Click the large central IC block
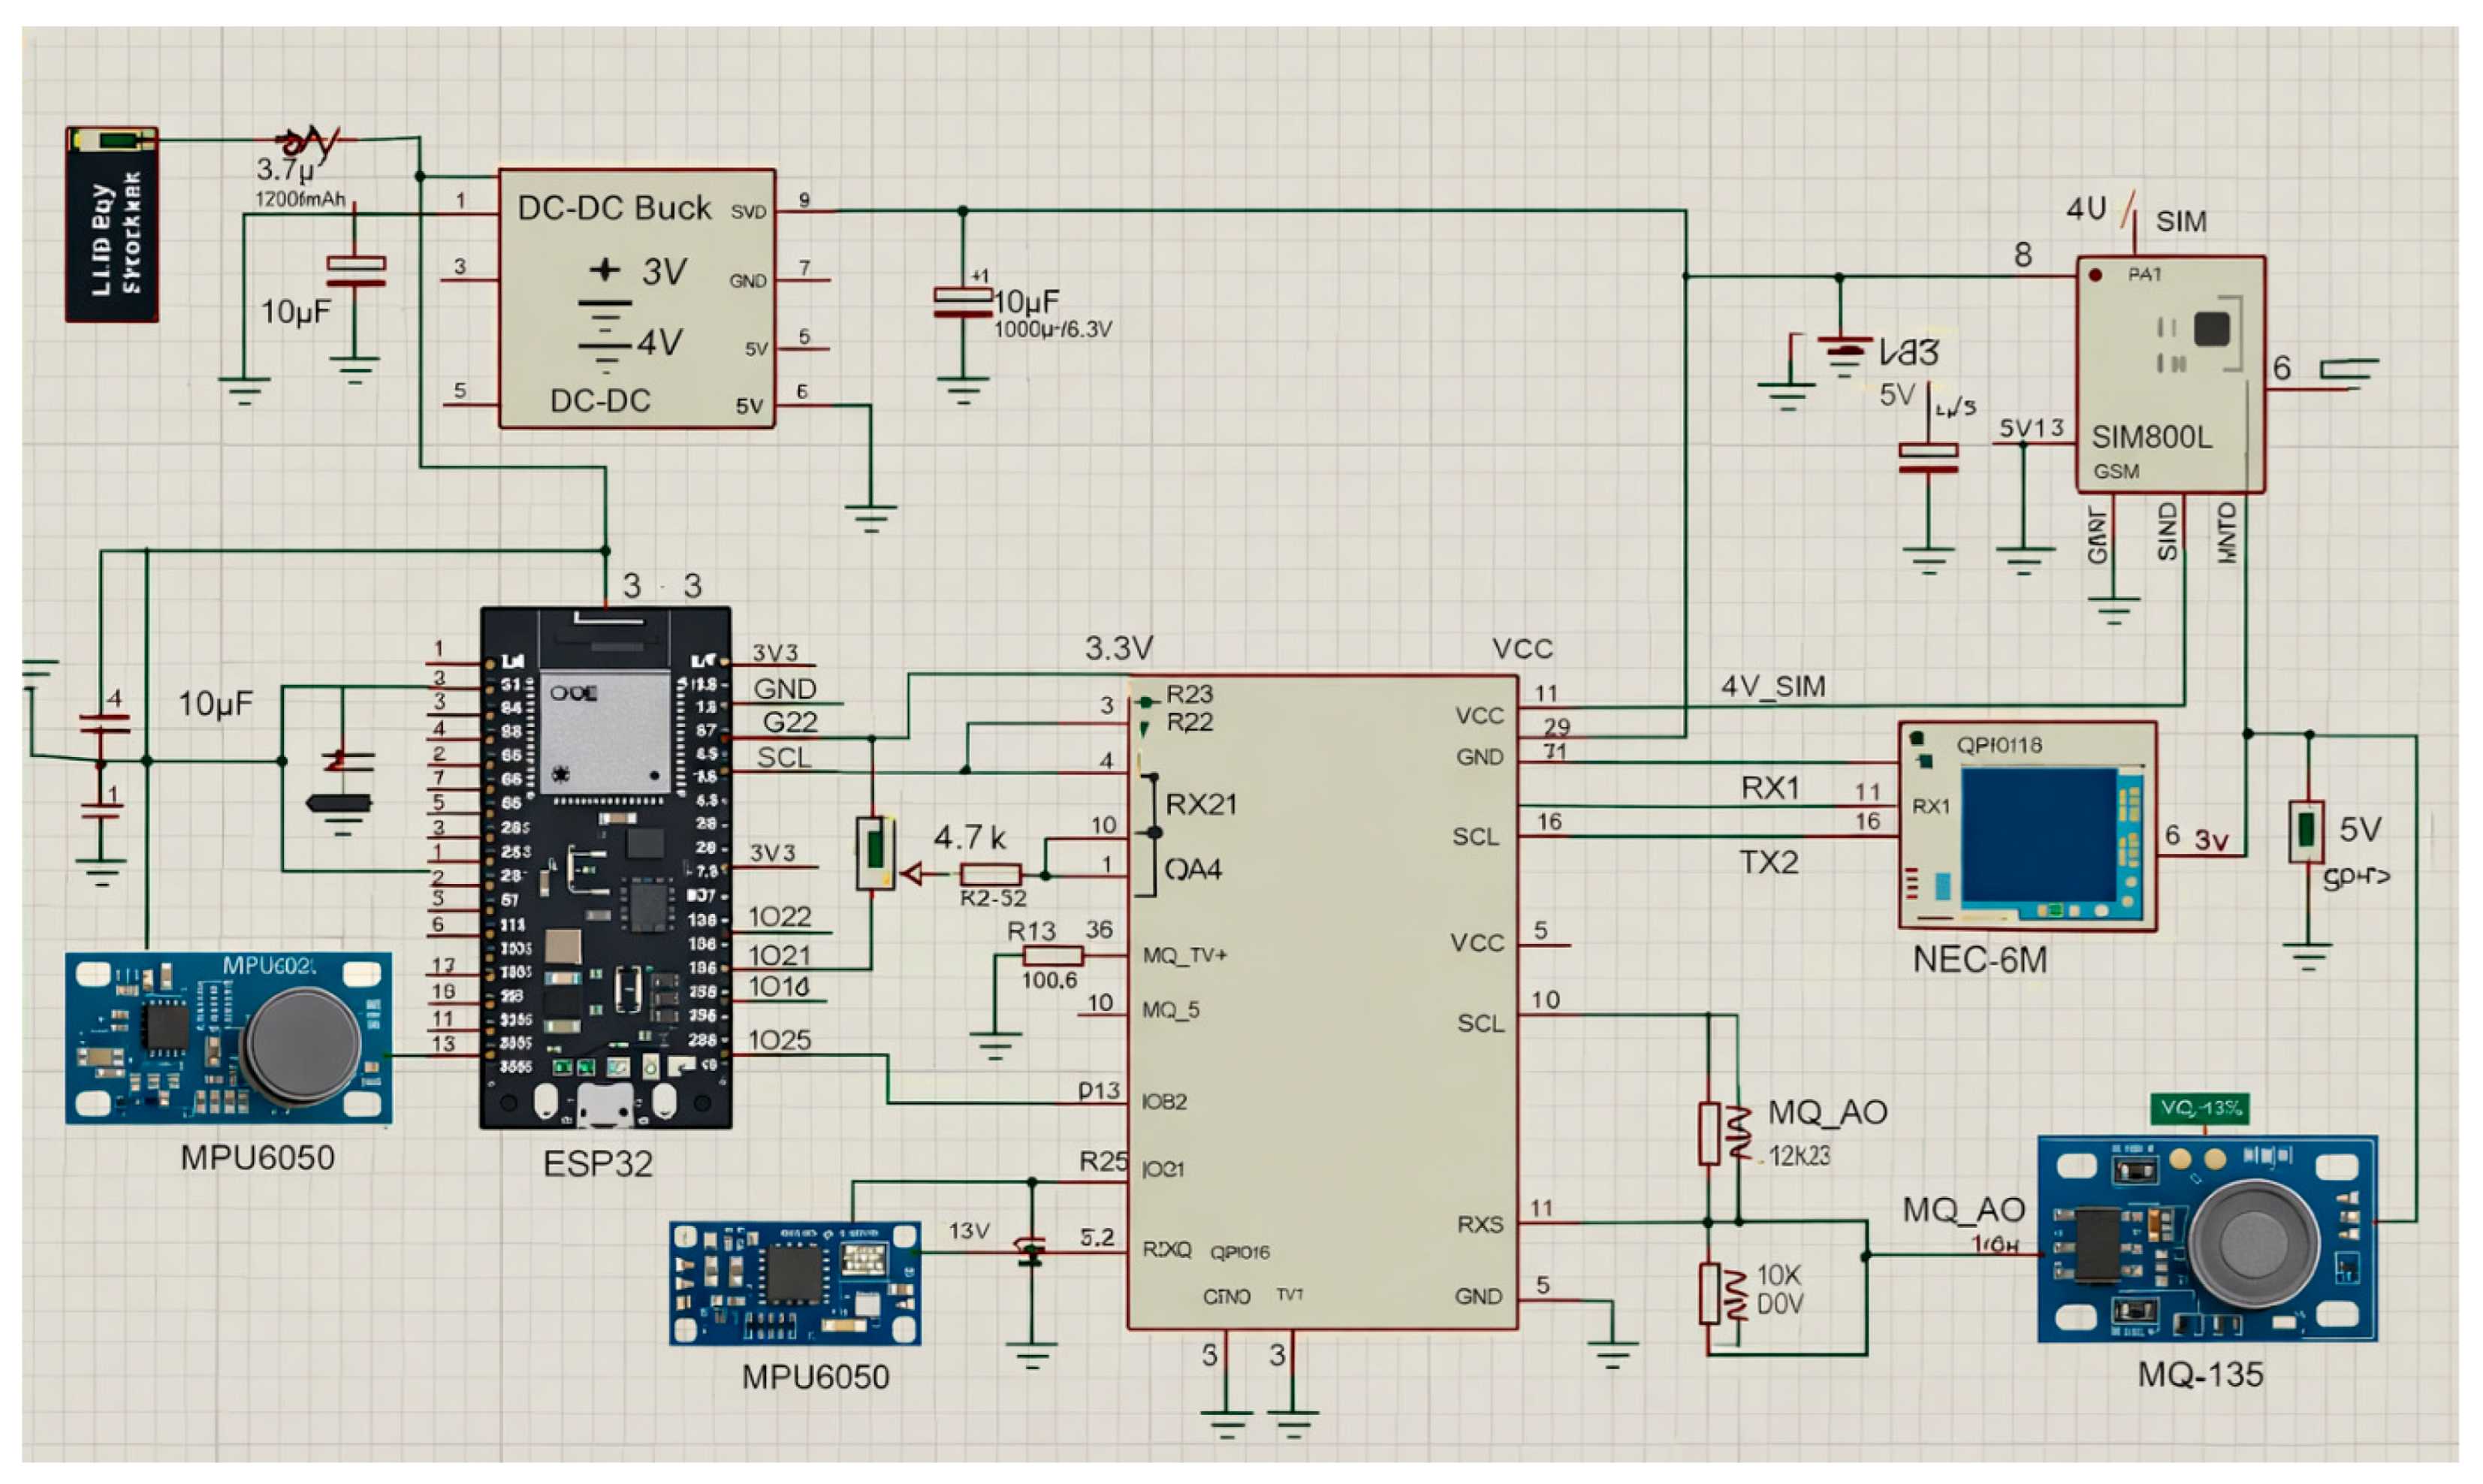The width and height of the screenshot is (2483, 1484). pos(1322,1002)
